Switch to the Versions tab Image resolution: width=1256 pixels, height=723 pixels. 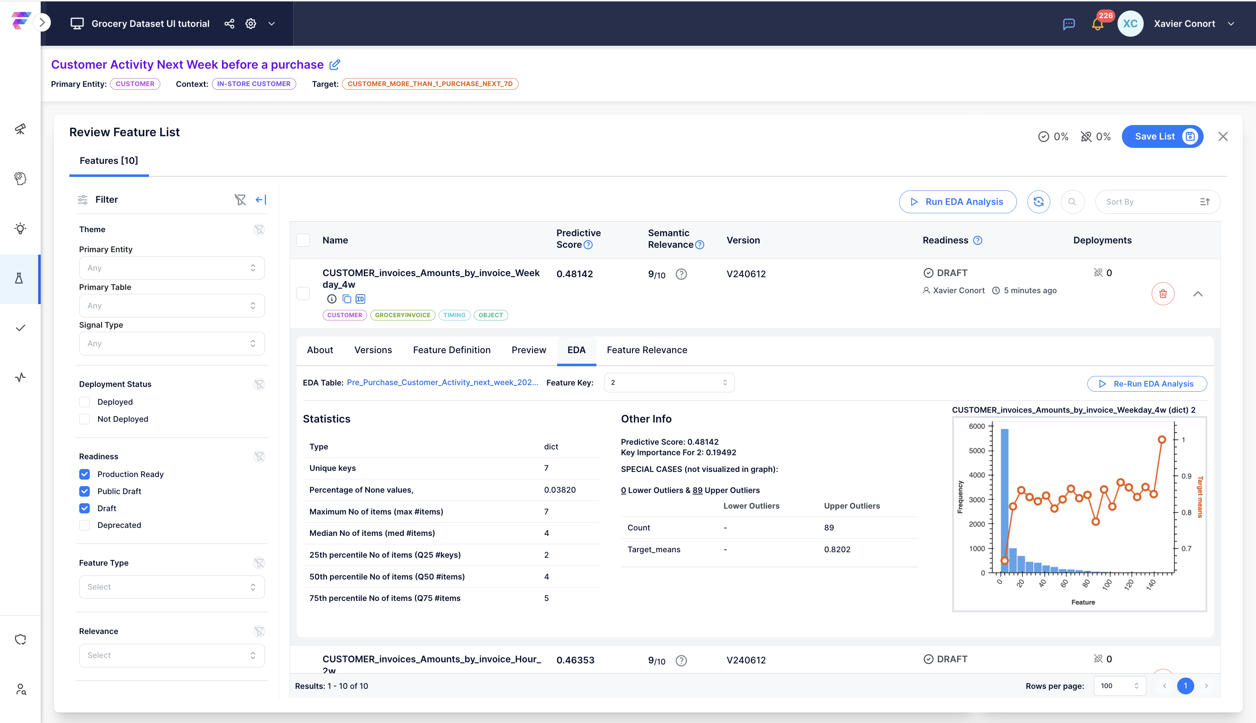[373, 350]
